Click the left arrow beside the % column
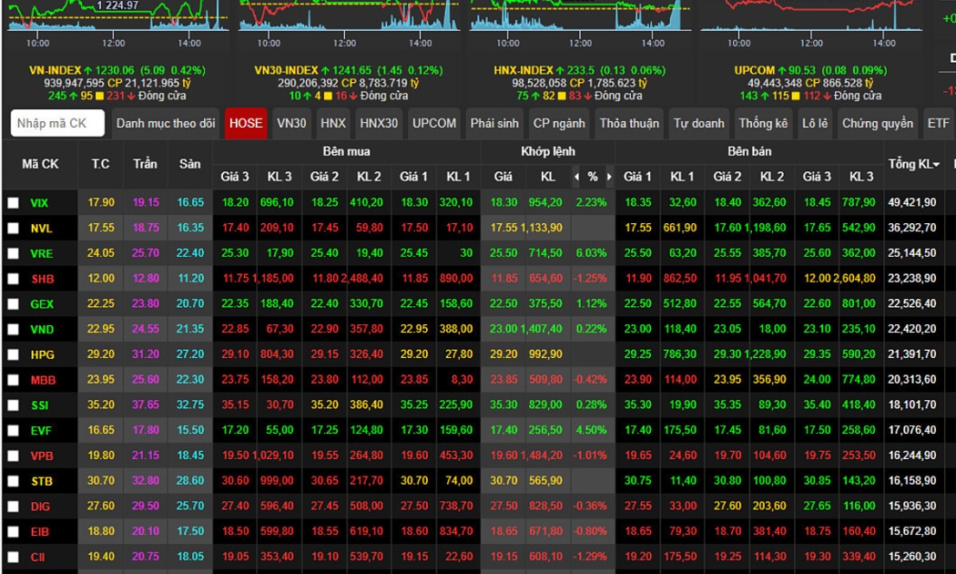The height and width of the screenshot is (574, 956). 576,177
